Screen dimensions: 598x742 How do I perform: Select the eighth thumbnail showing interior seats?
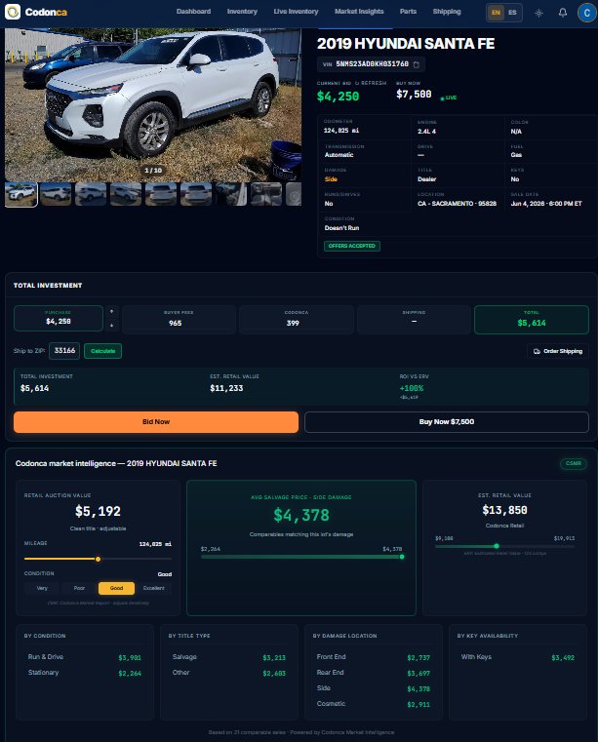266,194
